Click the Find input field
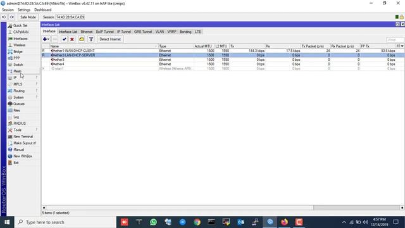 click(x=395, y=39)
